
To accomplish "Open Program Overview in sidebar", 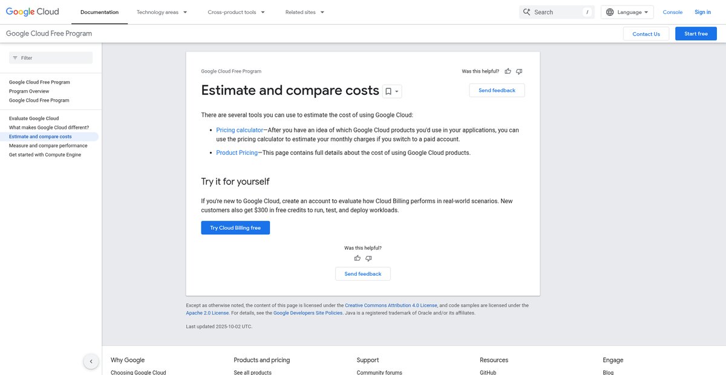I will coord(29,91).
